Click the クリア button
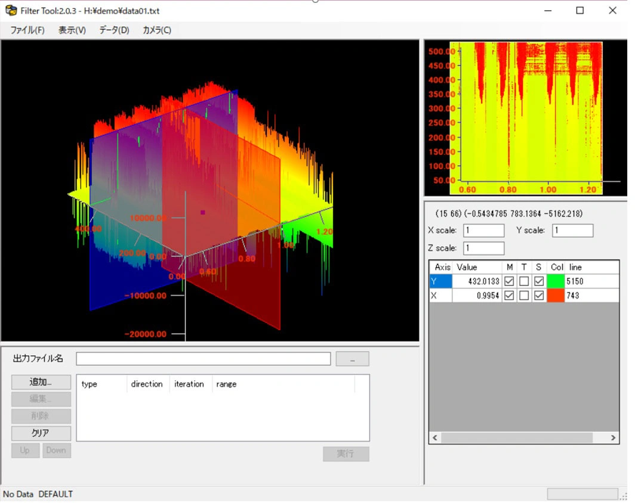Screen dimensions: 641x503 [x=41, y=433]
